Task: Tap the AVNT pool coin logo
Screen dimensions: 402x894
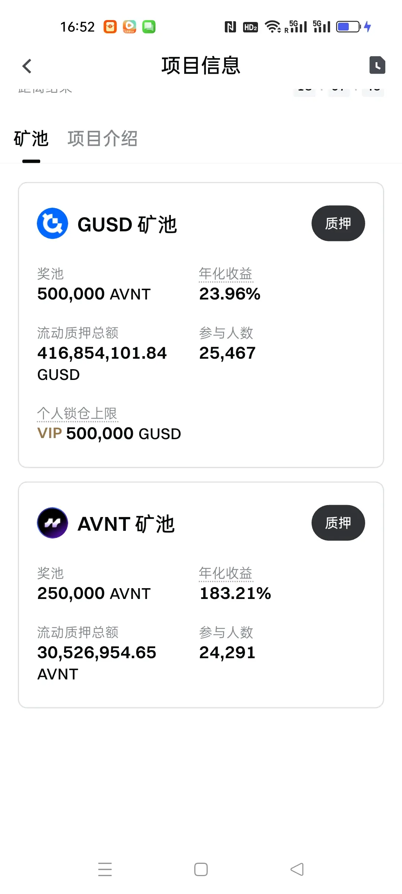Action: click(x=52, y=523)
